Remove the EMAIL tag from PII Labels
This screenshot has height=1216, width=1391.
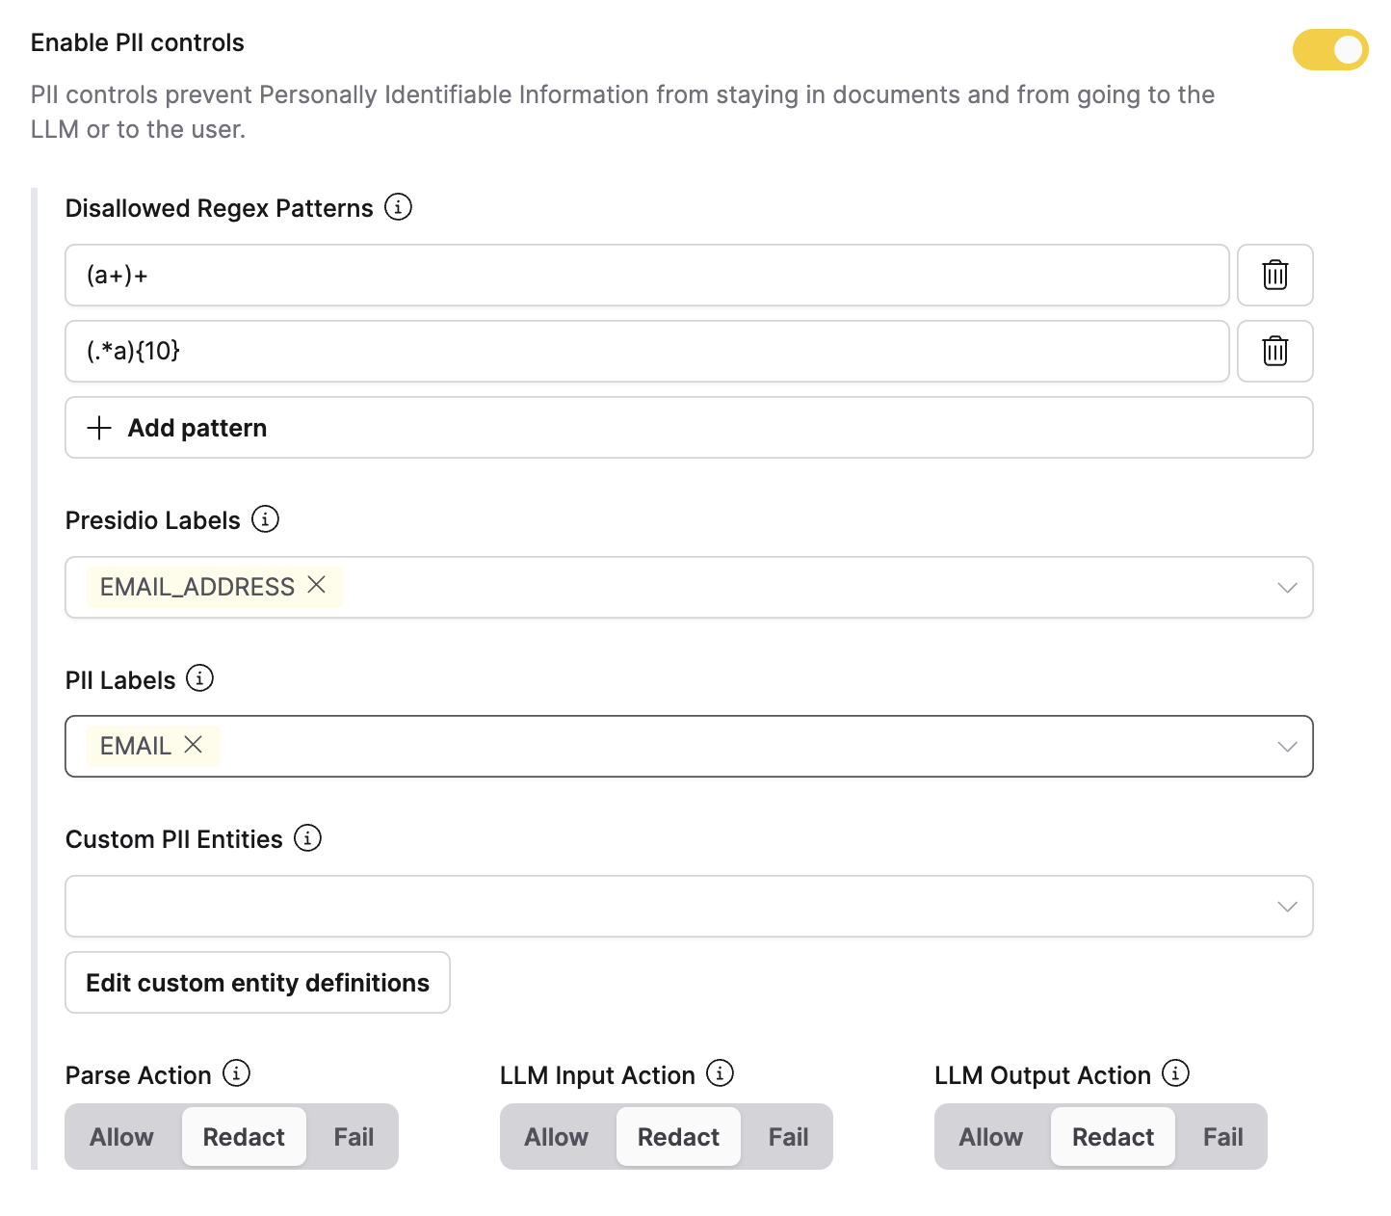pos(194,745)
